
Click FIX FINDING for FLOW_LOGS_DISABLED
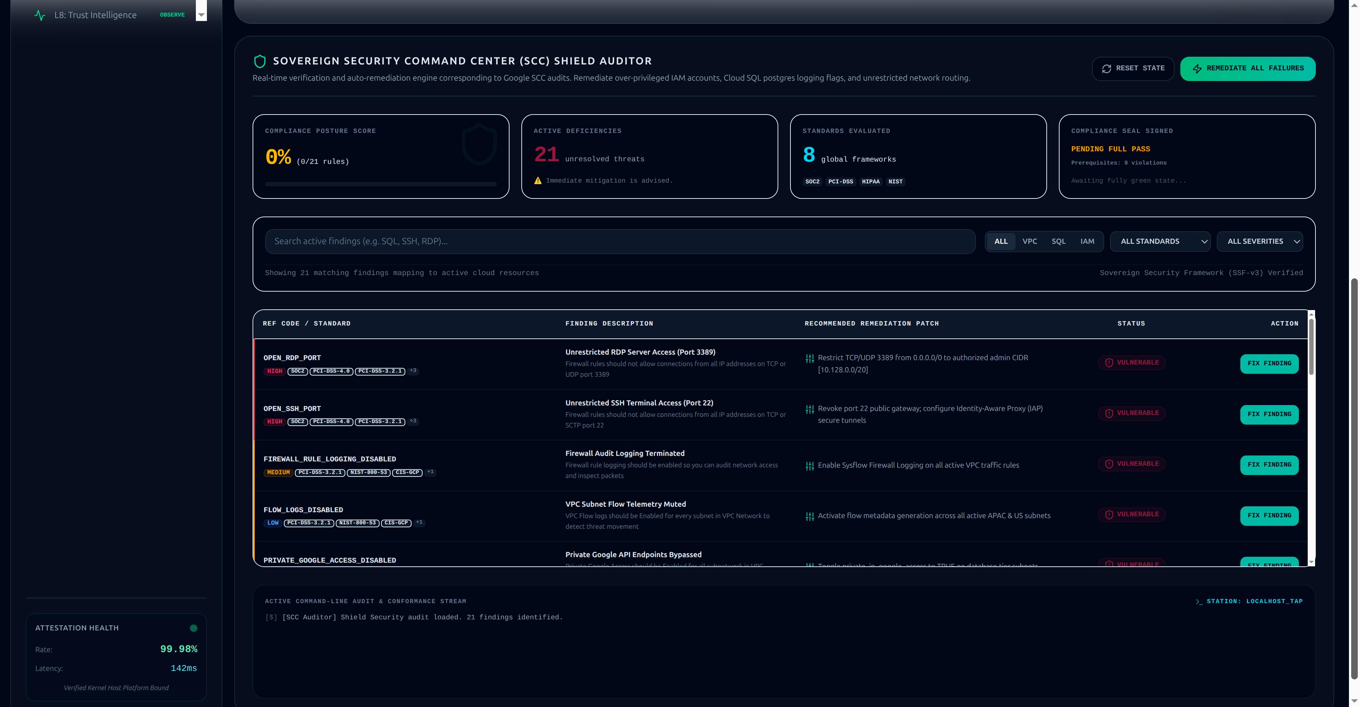pos(1269,516)
